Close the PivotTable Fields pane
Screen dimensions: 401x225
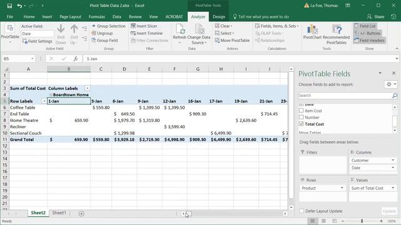click(394, 73)
